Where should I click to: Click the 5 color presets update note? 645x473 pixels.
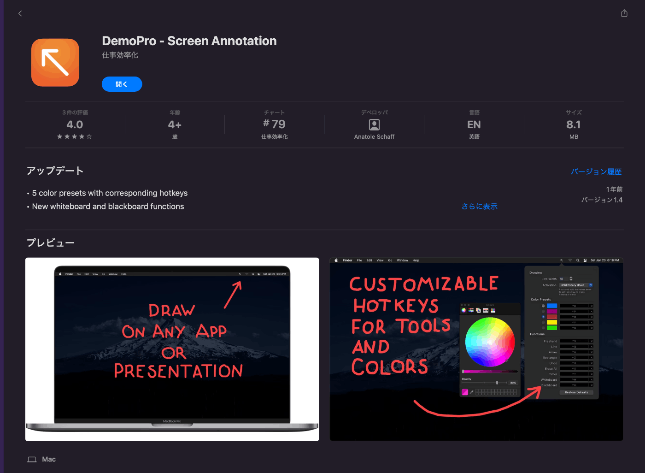pyautogui.click(x=110, y=193)
